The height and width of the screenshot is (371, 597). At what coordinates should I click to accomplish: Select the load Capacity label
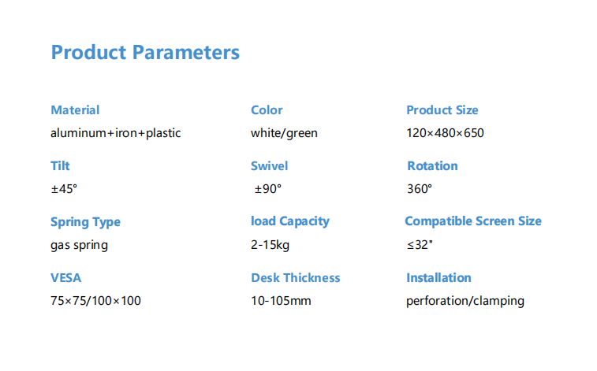(x=290, y=221)
